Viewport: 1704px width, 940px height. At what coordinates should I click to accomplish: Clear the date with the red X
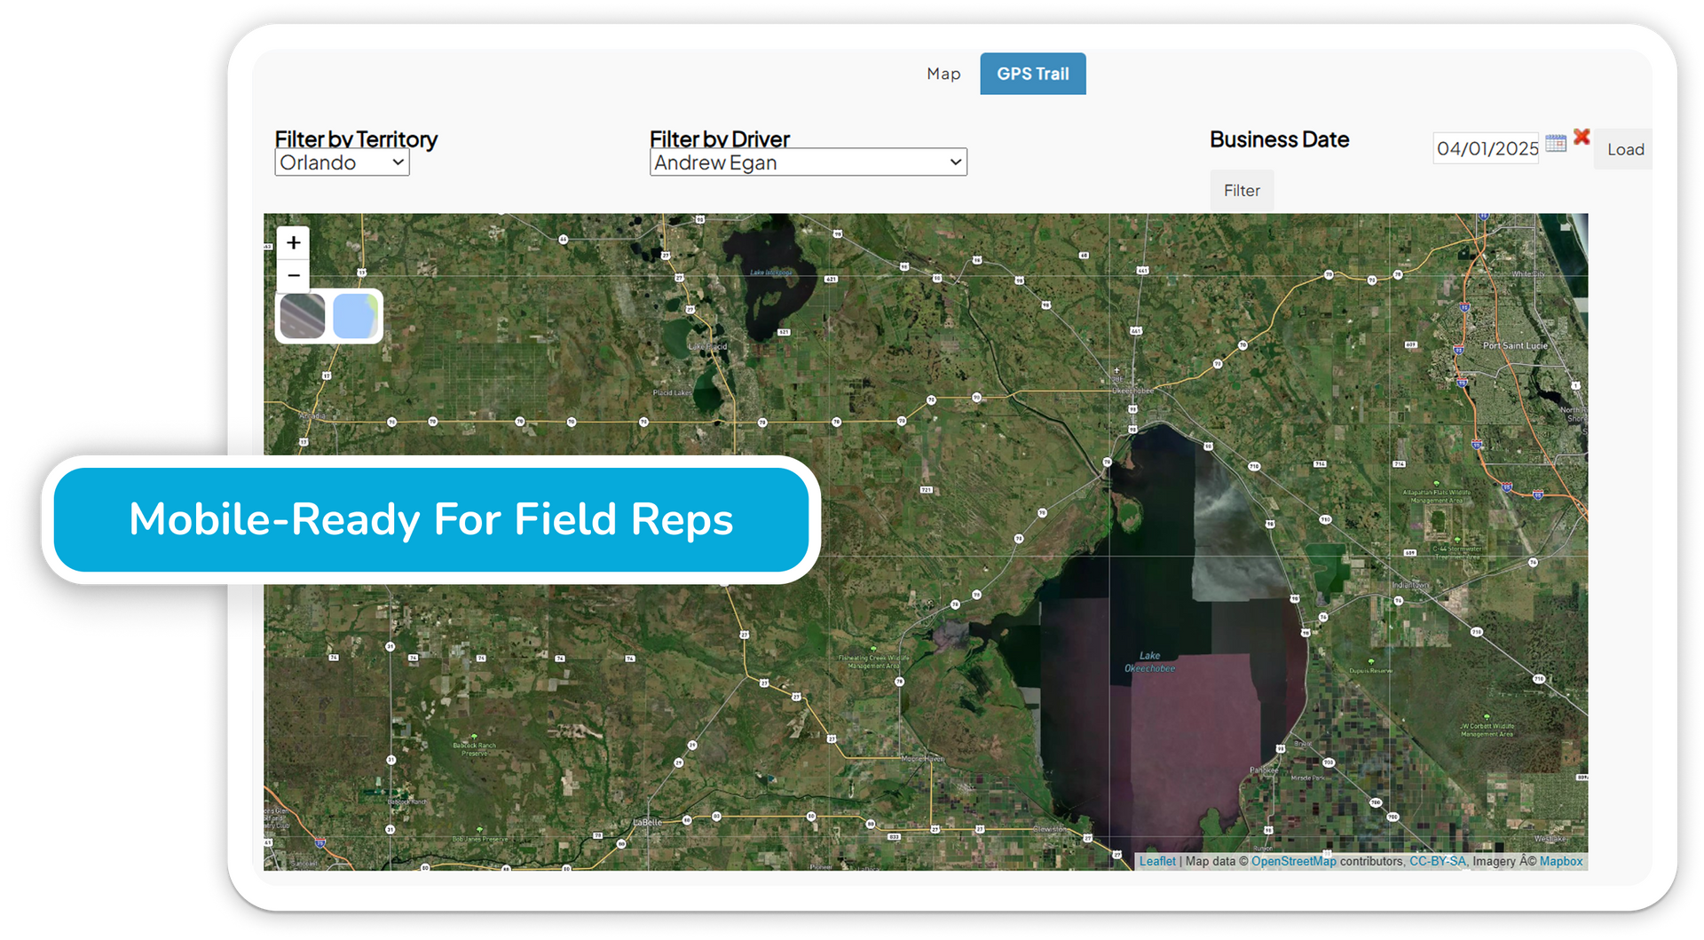pyautogui.click(x=1582, y=137)
